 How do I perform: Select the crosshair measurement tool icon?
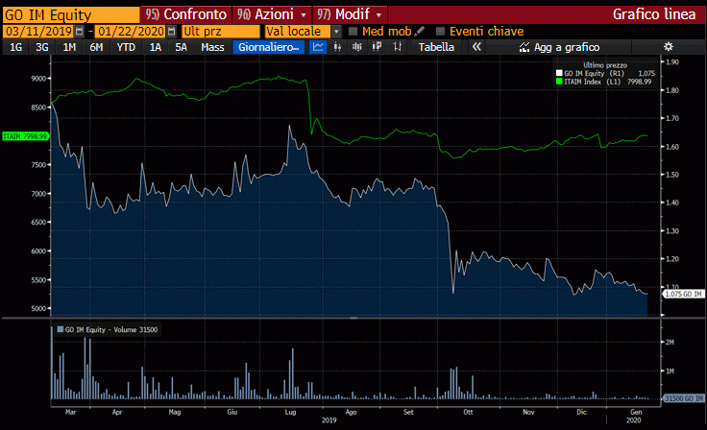pos(397,47)
